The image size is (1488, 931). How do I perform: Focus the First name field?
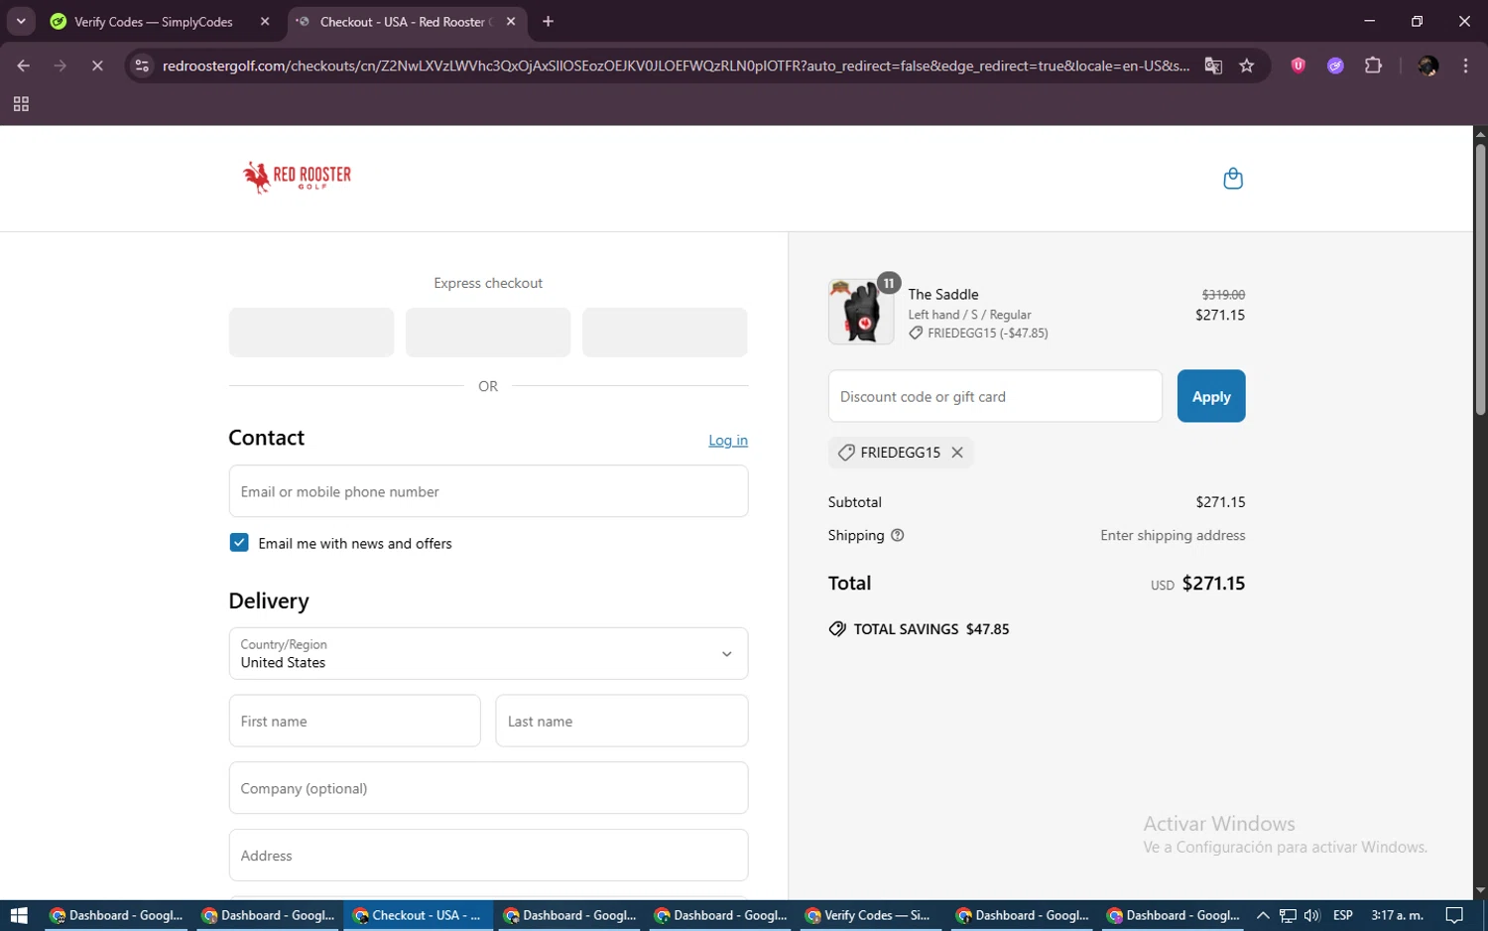[354, 721]
